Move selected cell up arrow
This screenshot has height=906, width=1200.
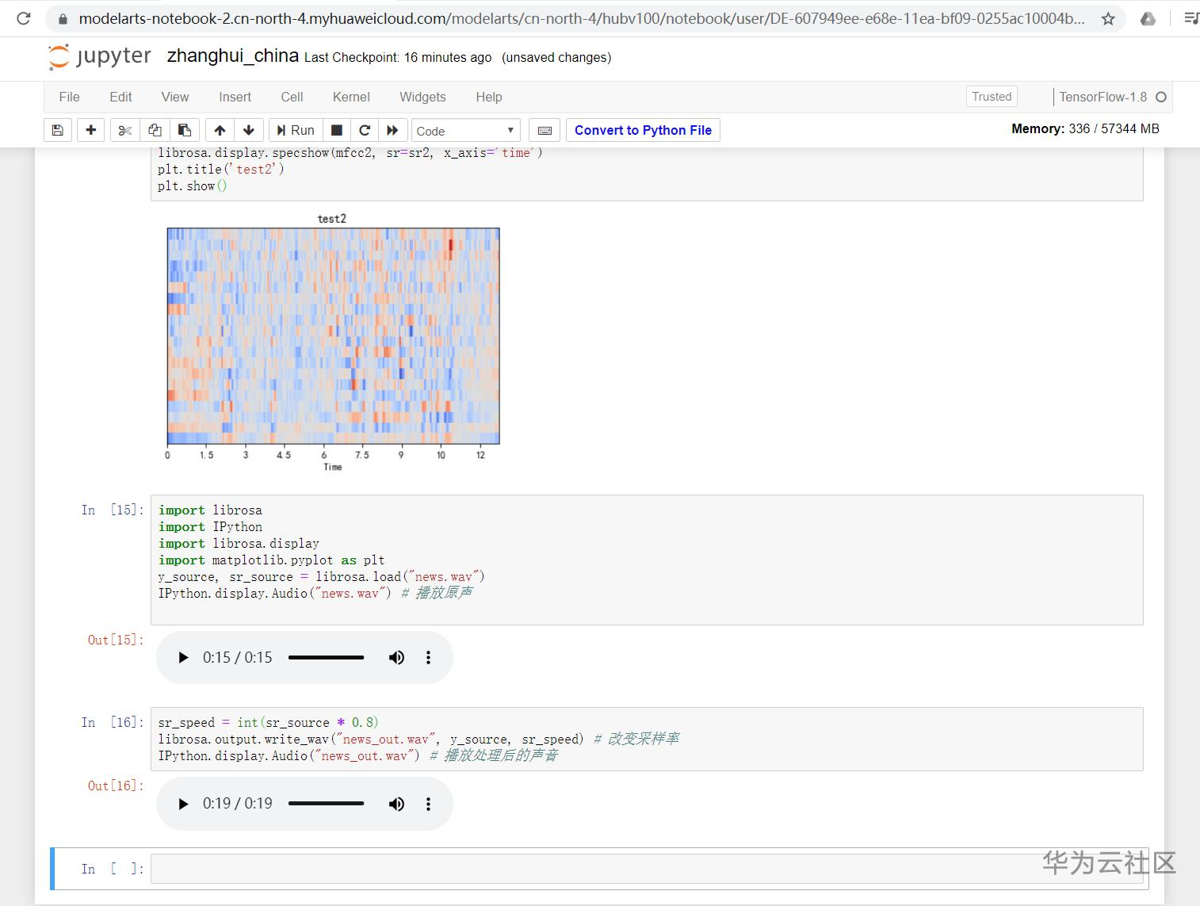pos(220,130)
